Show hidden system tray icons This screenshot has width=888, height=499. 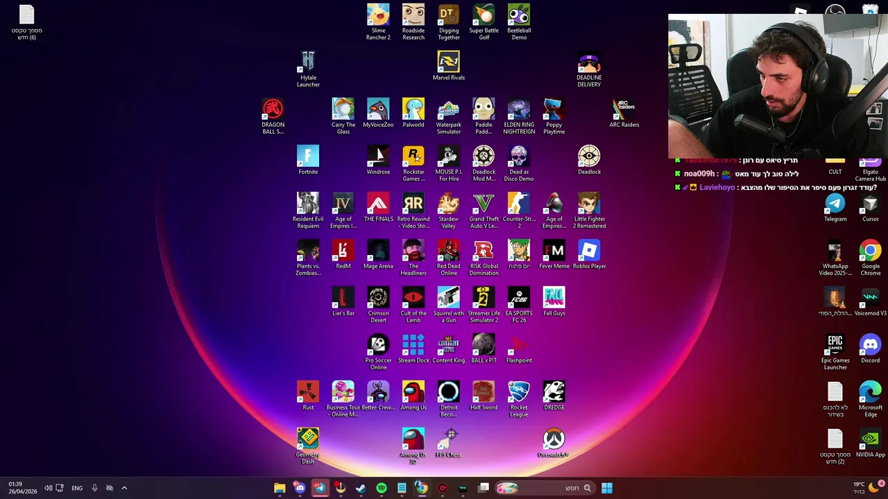pyautogui.click(x=124, y=488)
